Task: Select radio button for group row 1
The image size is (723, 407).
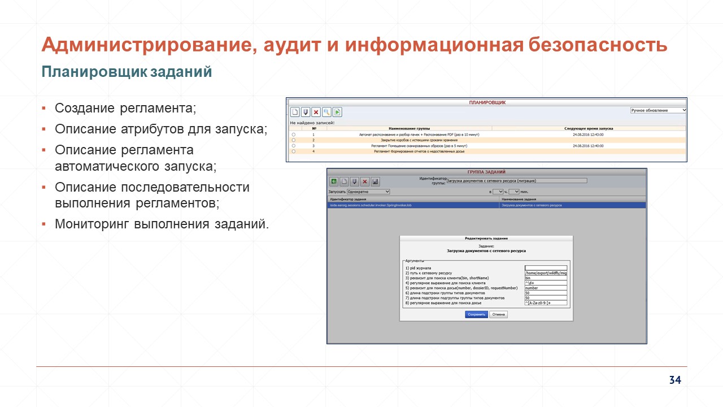Action: 293,135
